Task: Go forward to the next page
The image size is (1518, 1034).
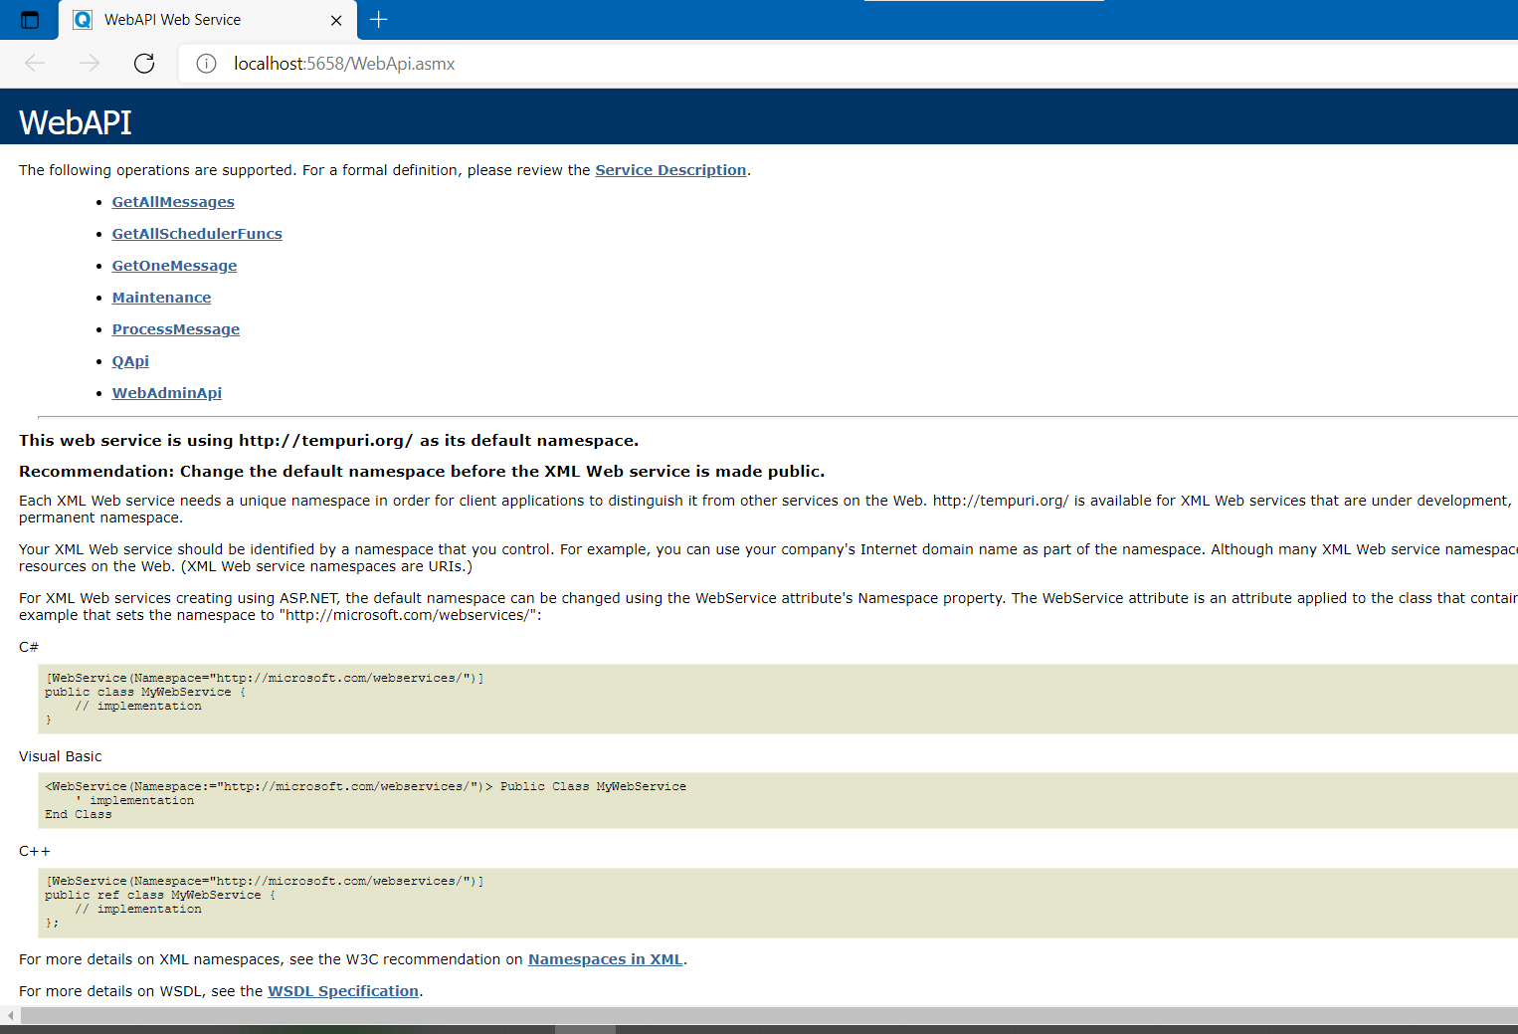Action: [x=90, y=64]
